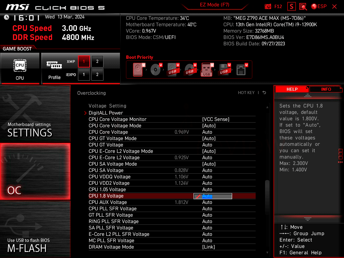Click the clock icon next to the time

click(x=7, y=17)
